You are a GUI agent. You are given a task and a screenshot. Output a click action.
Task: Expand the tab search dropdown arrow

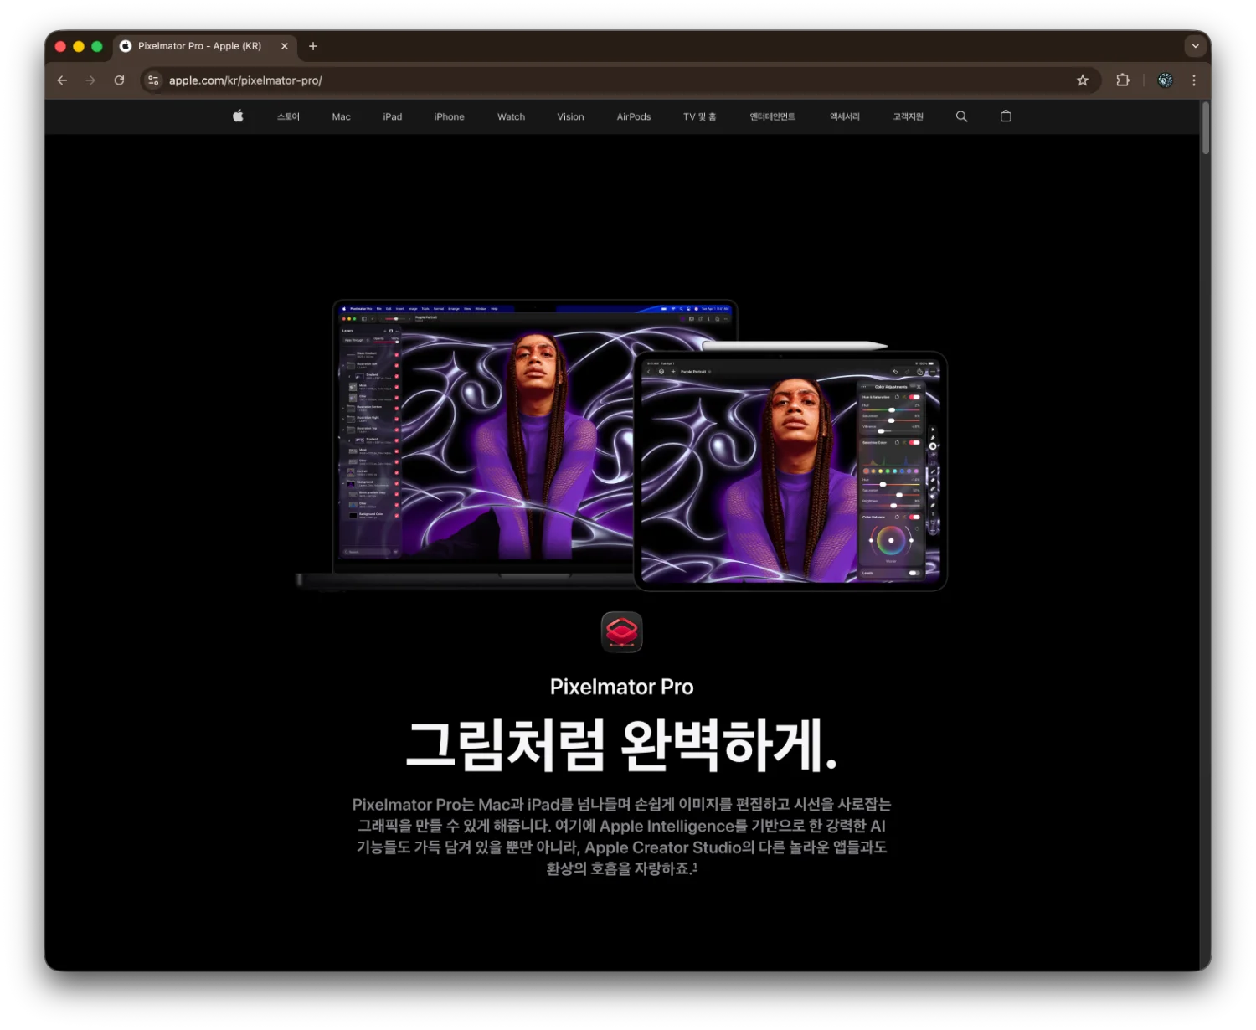coord(1195,46)
